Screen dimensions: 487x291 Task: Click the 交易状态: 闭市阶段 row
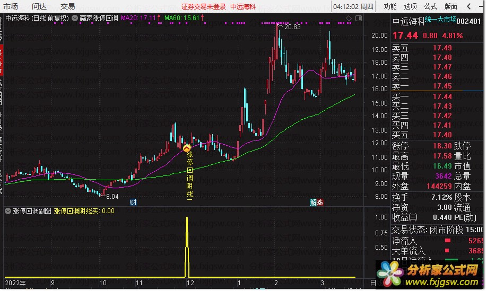point(437,230)
